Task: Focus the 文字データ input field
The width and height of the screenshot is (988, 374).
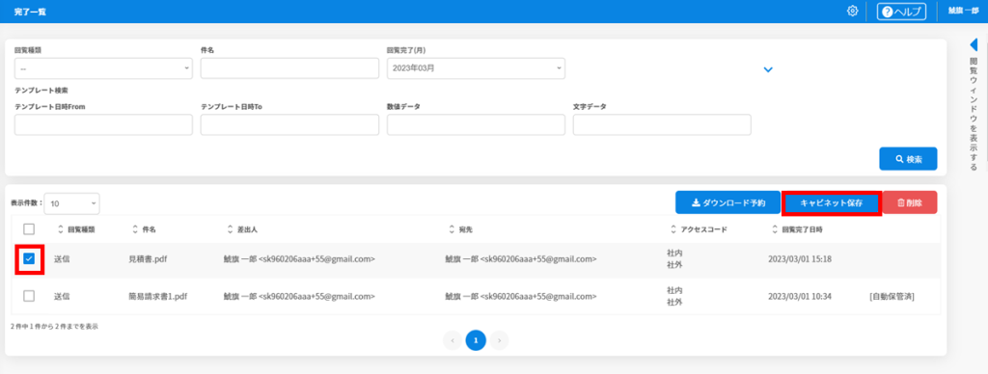Action: pos(662,124)
